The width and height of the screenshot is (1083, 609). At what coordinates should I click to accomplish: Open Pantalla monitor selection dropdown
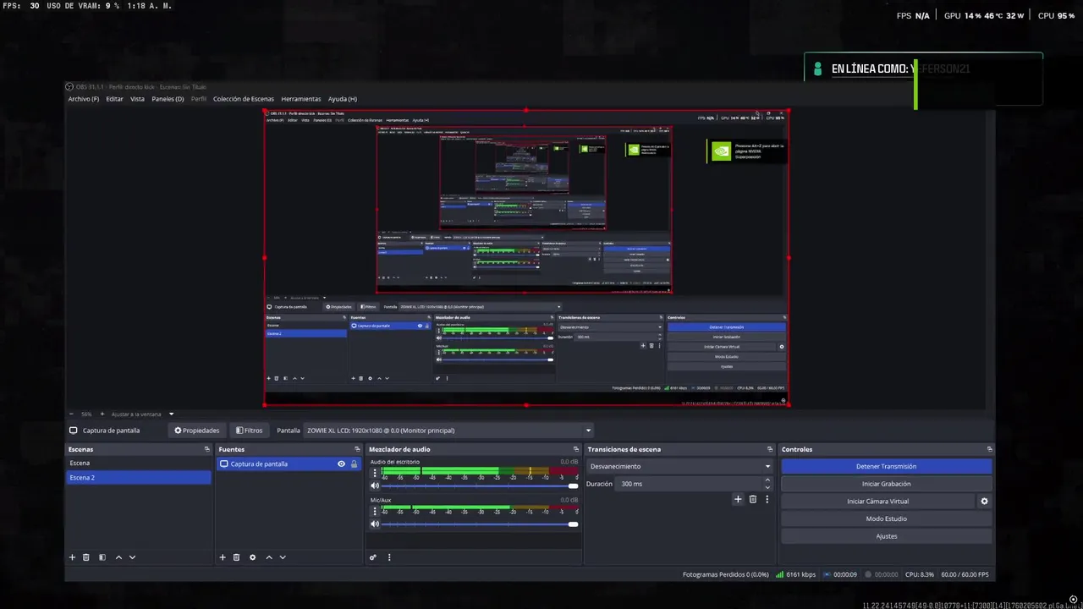click(x=448, y=431)
